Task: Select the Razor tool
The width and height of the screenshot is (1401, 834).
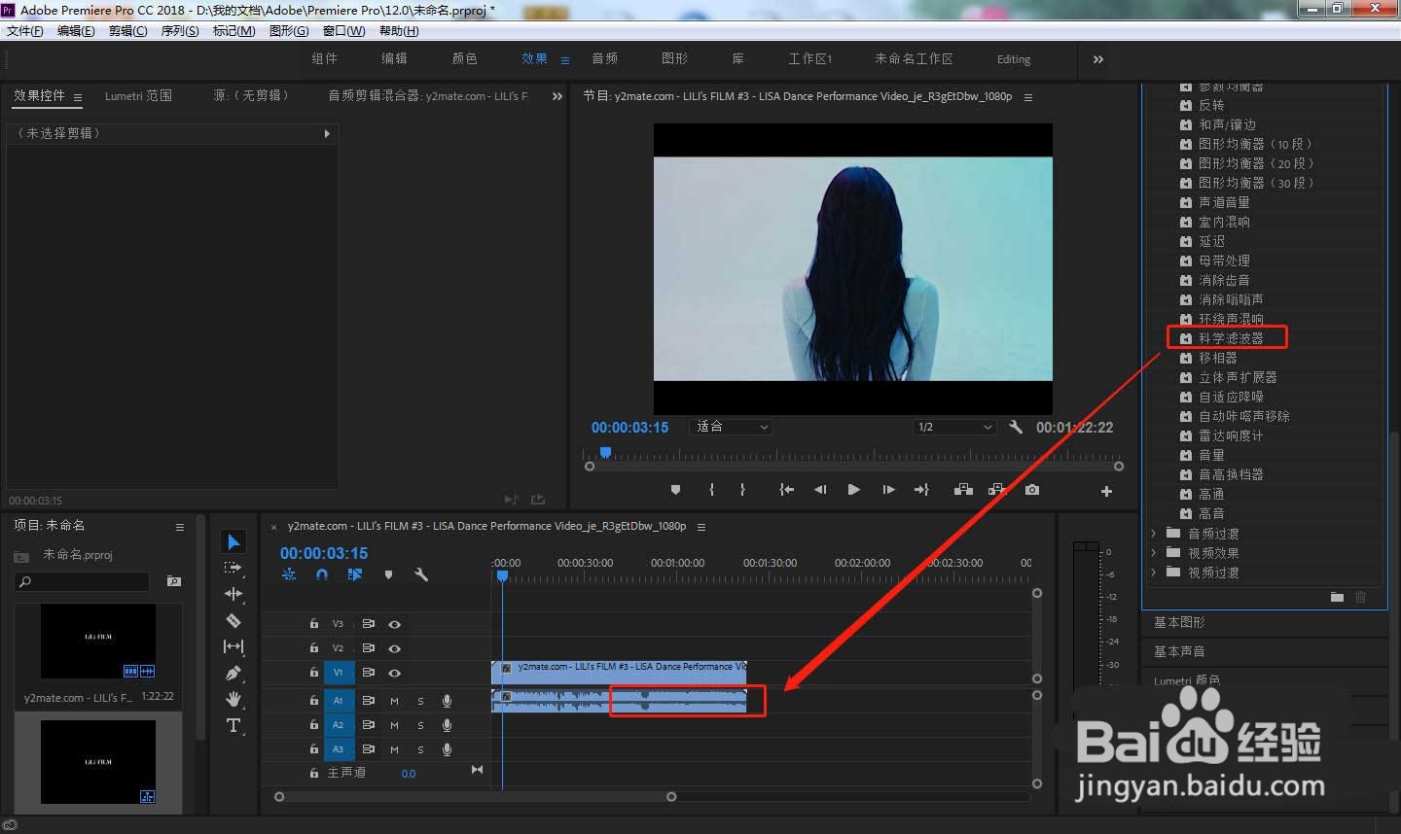Action: click(x=233, y=620)
